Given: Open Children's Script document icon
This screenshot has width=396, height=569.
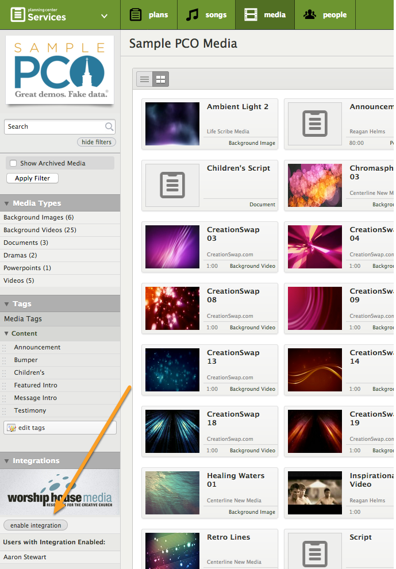Looking at the screenshot, I should pyautogui.click(x=172, y=186).
